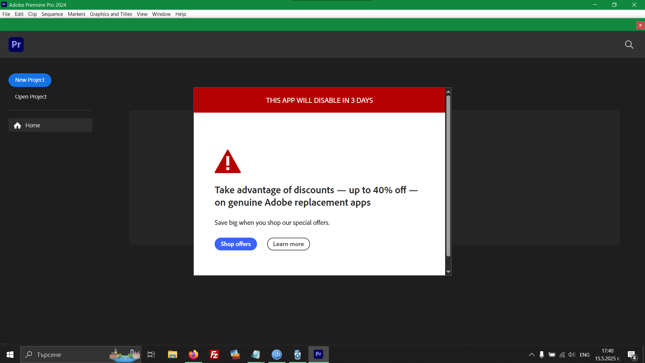Click the Premiere Pro logo icon

tap(16, 44)
